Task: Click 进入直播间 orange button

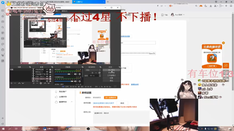Action: point(110,98)
